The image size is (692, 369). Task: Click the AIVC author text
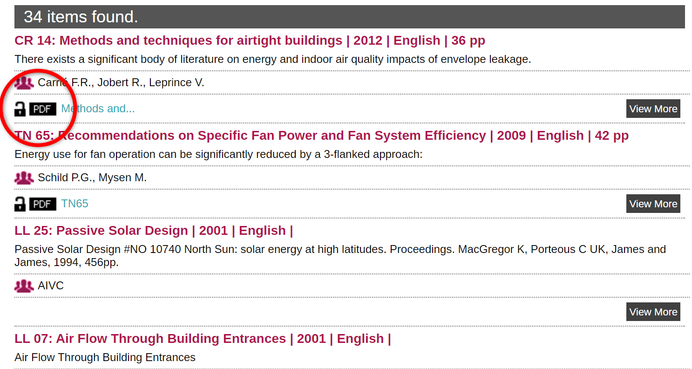tap(51, 286)
